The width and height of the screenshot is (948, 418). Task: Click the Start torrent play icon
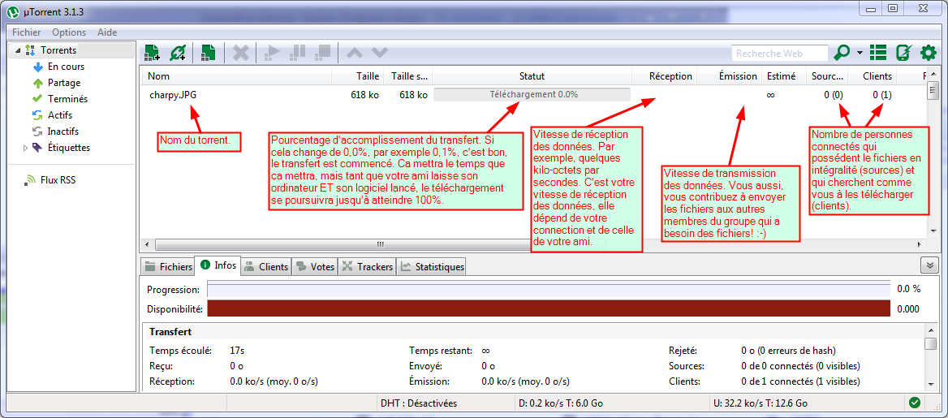click(273, 53)
